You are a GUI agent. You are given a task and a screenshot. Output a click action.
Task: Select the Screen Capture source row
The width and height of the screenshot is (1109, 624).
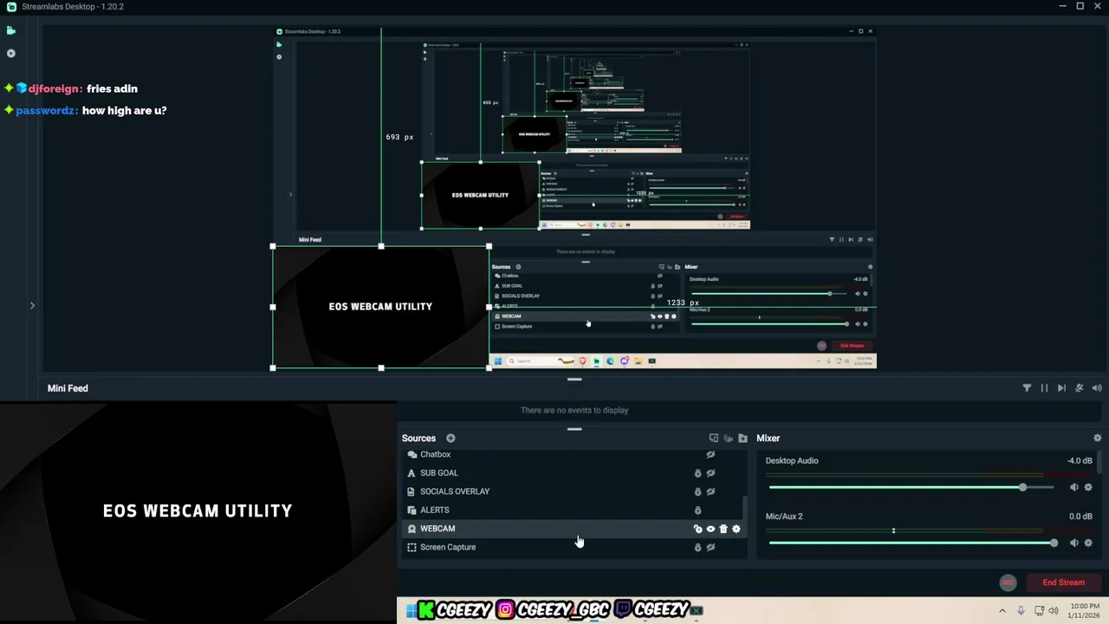[572, 548]
